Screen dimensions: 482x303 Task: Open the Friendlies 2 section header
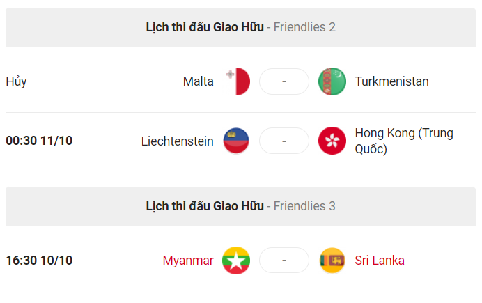241,27
